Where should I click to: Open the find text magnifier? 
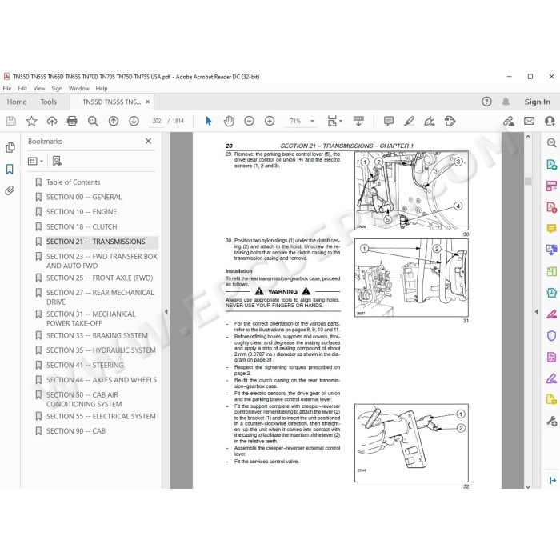[x=93, y=121]
